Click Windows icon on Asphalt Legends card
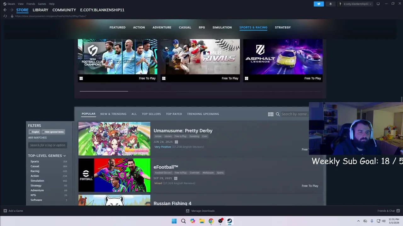The height and width of the screenshot is (226, 403). pyautogui.click(x=247, y=78)
